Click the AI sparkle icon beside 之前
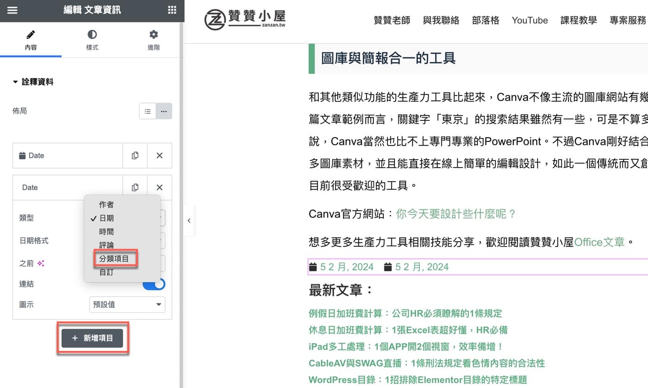This screenshot has height=388, width=648. [41, 263]
